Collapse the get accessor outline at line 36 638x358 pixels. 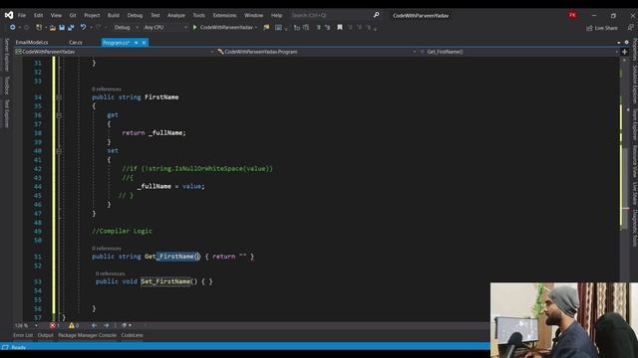coord(59,115)
